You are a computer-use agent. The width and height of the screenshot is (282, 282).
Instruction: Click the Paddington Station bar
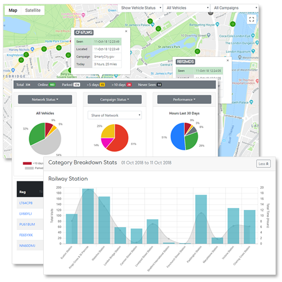click(x=201, y=219)
